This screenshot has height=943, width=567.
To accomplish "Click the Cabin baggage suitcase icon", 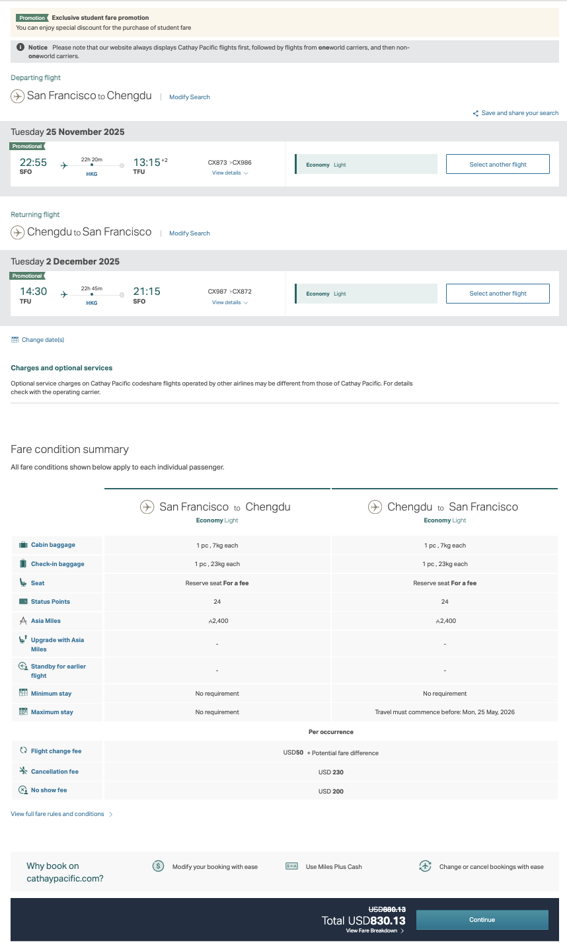I will [x=23, y=545].
